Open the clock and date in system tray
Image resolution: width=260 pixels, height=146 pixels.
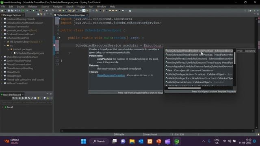[x=245, y=141]
